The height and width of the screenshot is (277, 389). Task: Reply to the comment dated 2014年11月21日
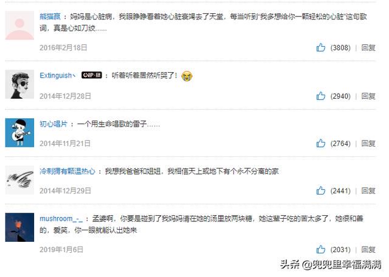click(368, 144)
